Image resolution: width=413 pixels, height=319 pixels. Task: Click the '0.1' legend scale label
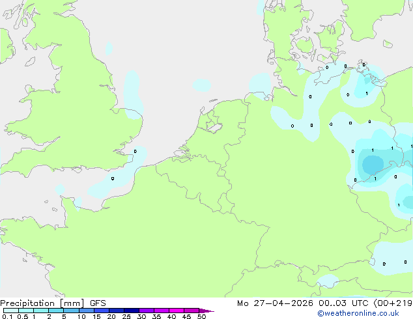pyautogui.click(x=7, y=316)
